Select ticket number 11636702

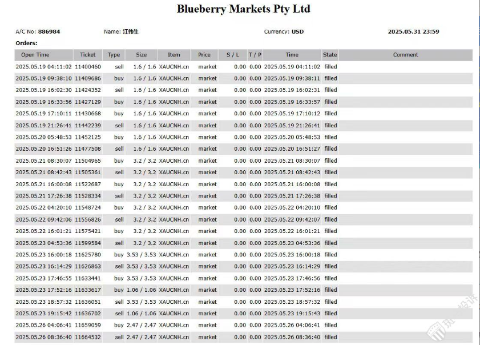pyautogui.click(x=88, y=314)
